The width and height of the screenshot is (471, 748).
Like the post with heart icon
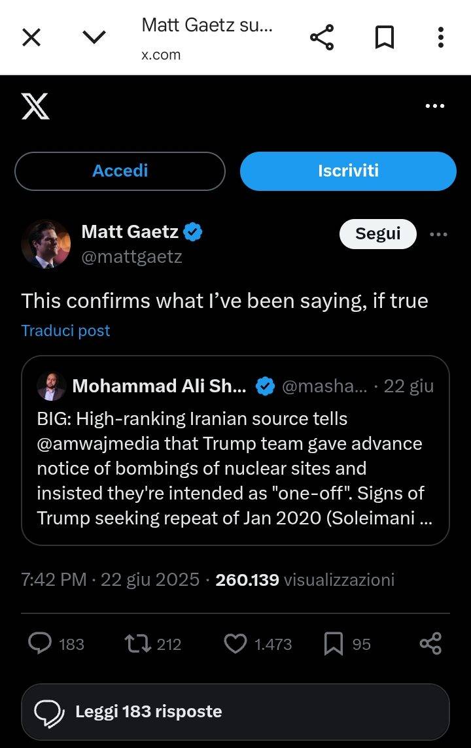tap(235, 644)
